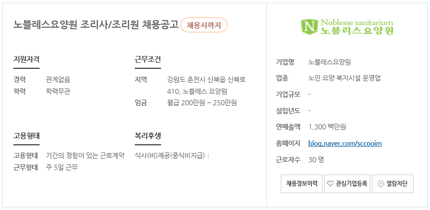Click the circled X icon on 열람차단

(x=381, y=184)
